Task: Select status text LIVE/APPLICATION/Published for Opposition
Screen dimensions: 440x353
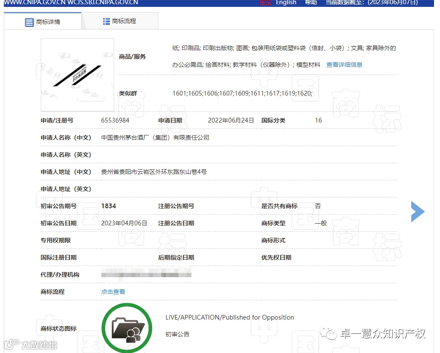Action: coord(230,317)
